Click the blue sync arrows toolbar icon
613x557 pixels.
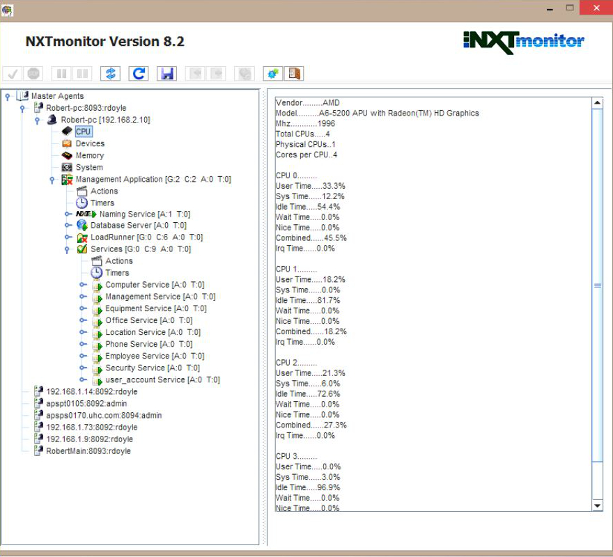pyautogui.click(x=110, y=74)
